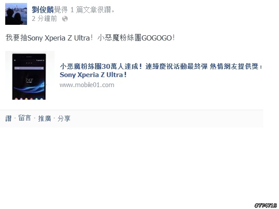Click the 覺得 1 篇文章很讚 story text
The width and height of the screenshot is (279, 209).
pyautogui.click(x=84, y=10)
